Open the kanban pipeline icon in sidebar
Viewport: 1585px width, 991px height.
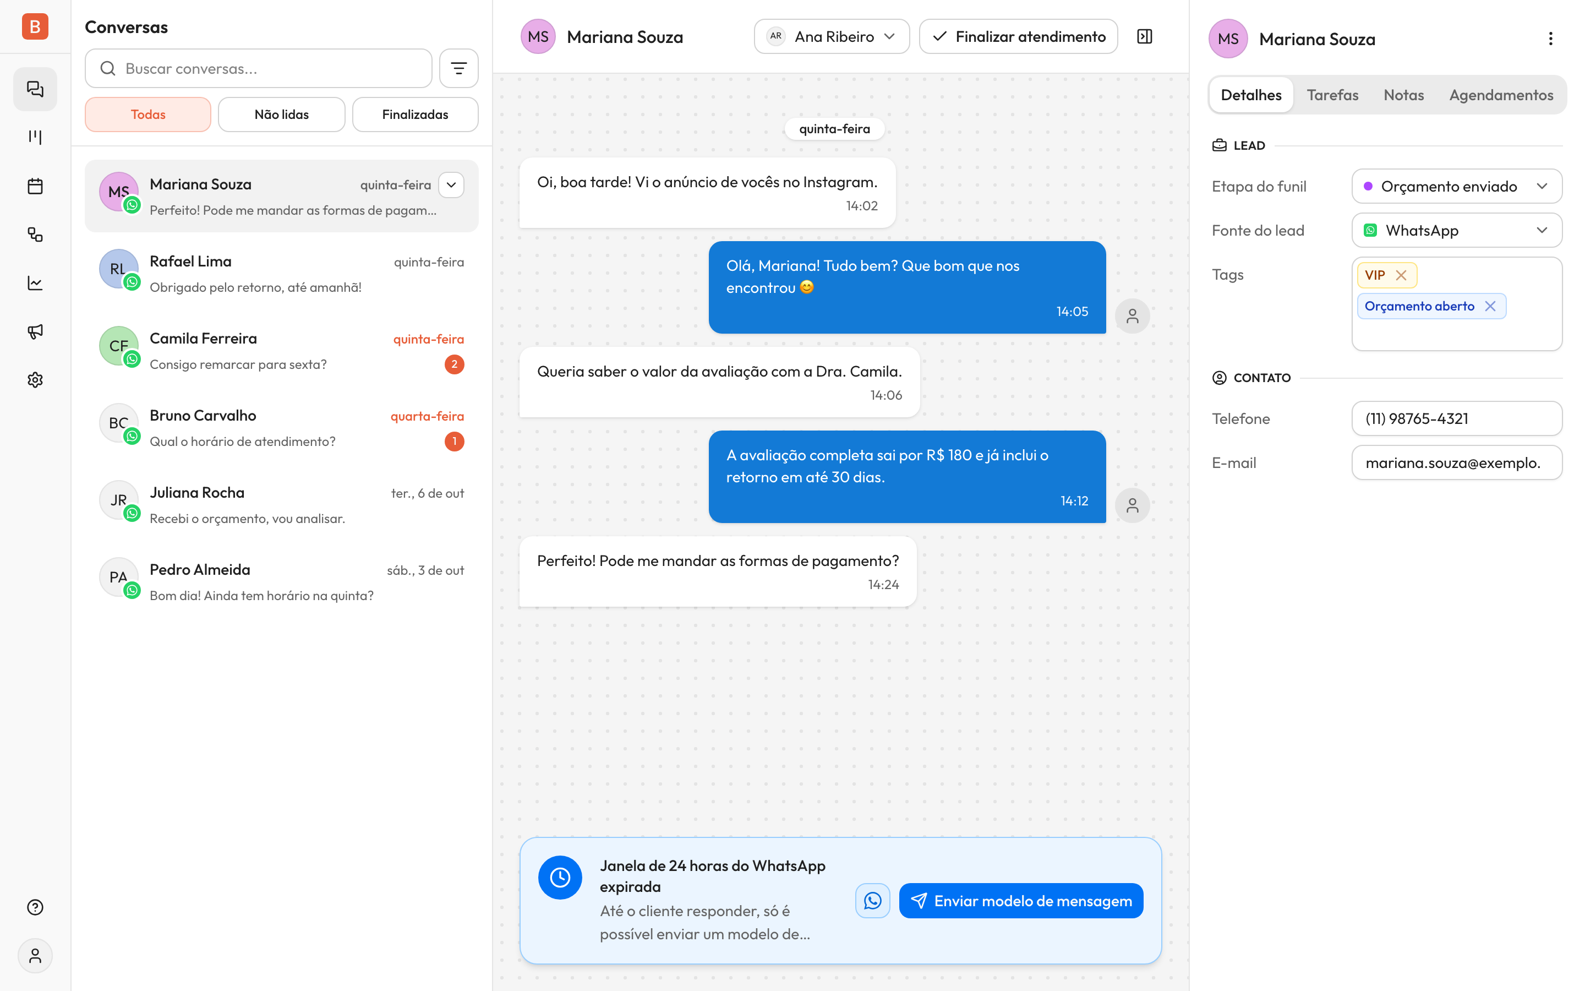pyautogui.click(x=35, y=137)
